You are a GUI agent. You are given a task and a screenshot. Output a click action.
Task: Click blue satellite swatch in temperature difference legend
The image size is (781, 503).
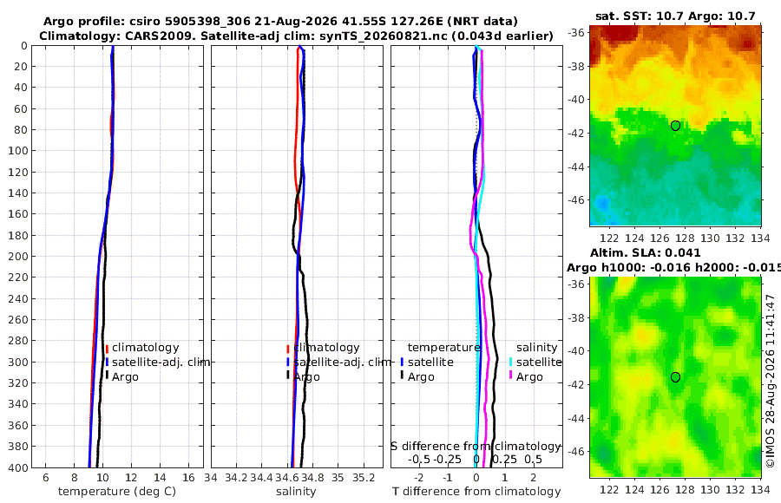pyautogui.click(x=402, y=362)
